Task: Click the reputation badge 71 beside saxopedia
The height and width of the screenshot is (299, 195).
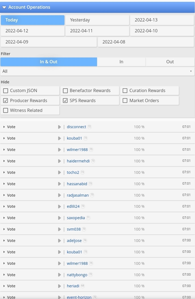Action: pyautogui.click(x=88, y=218)
